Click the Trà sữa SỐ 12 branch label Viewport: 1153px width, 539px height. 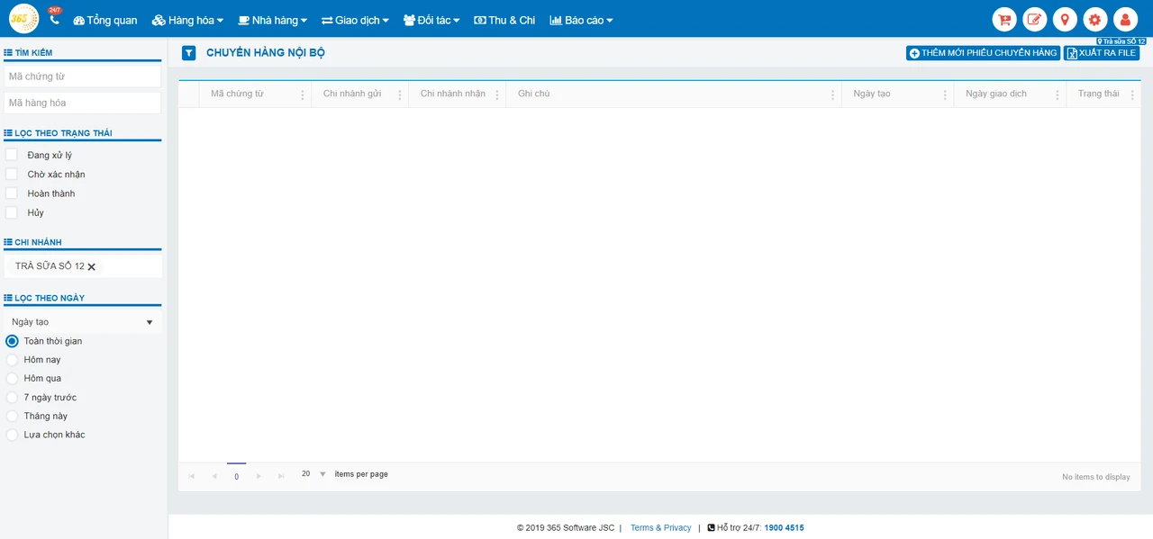coord(1121,41)
